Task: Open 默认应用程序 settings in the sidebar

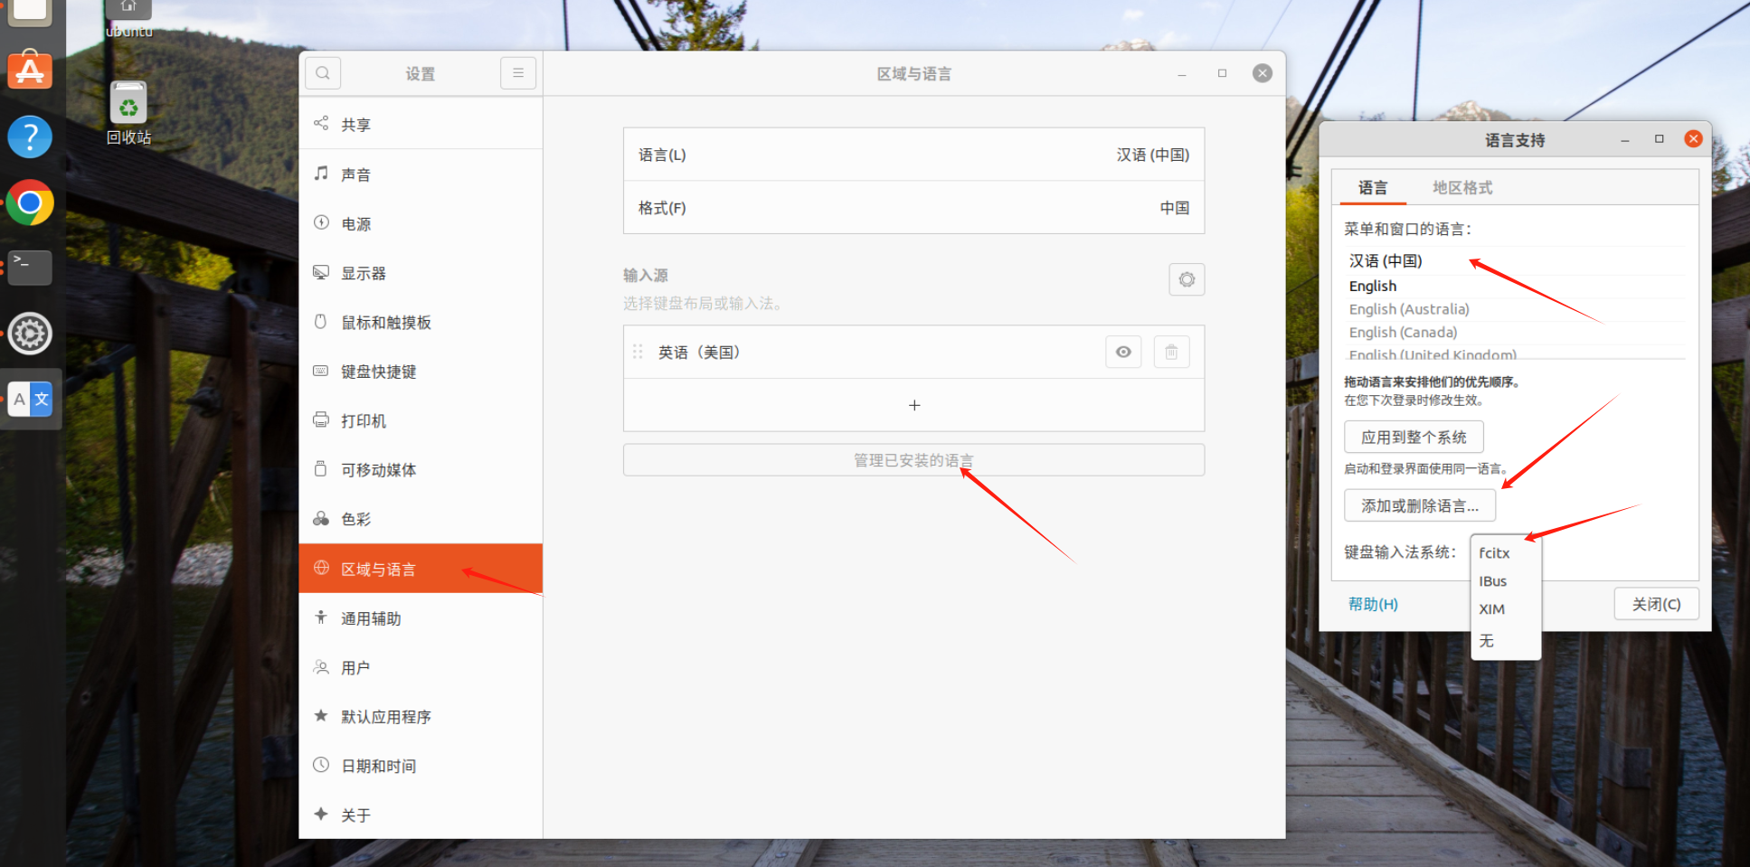Action: (x=421, y=717)
